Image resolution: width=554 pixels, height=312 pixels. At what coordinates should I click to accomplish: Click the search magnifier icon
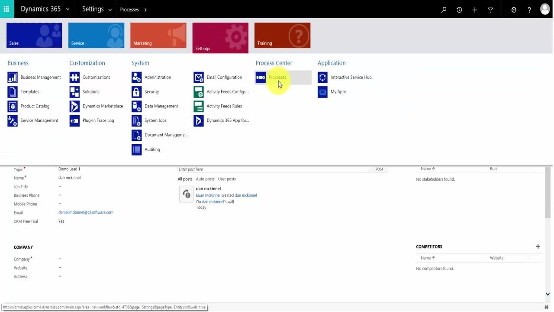pos(444,10)
